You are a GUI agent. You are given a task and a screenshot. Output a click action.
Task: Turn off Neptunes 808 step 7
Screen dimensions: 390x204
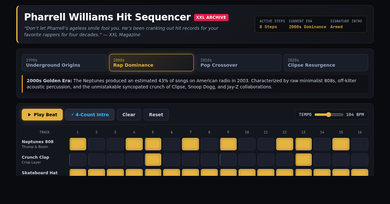190,144
